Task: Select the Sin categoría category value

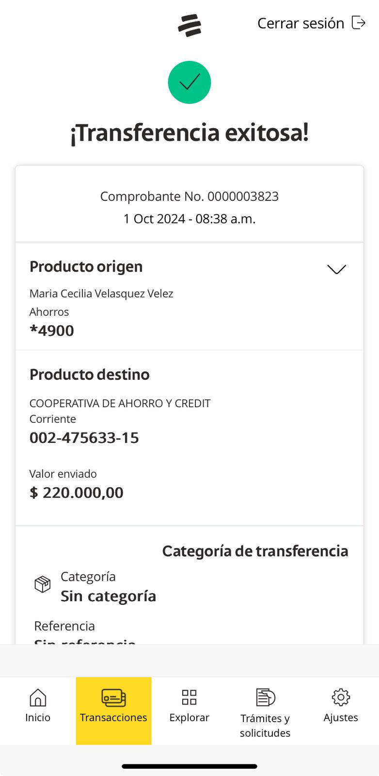Action: pyautogui.click(x=108, y=596)
